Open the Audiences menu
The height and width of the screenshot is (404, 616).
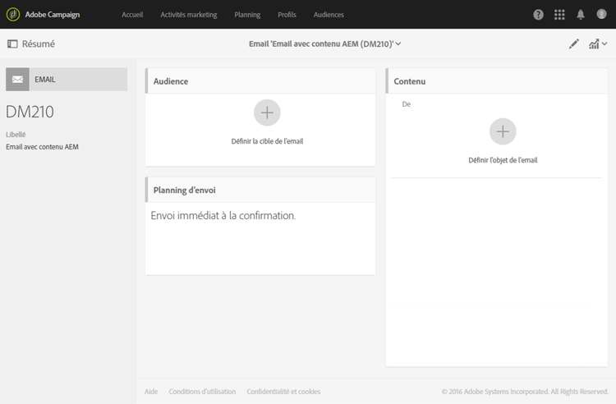click(x=329, y=15)
